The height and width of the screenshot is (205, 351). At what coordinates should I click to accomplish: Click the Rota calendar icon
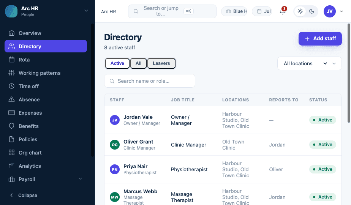click(x=11, y=60)
